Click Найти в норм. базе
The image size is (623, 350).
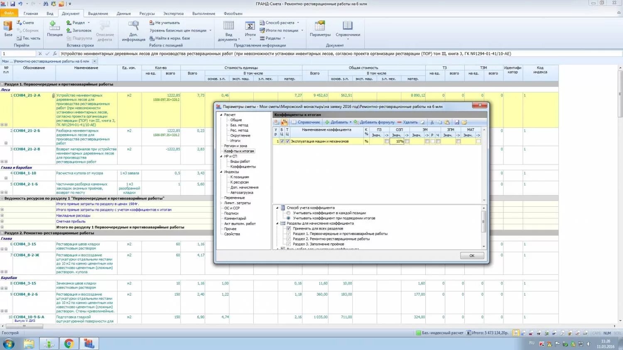[x=169, y=38]
